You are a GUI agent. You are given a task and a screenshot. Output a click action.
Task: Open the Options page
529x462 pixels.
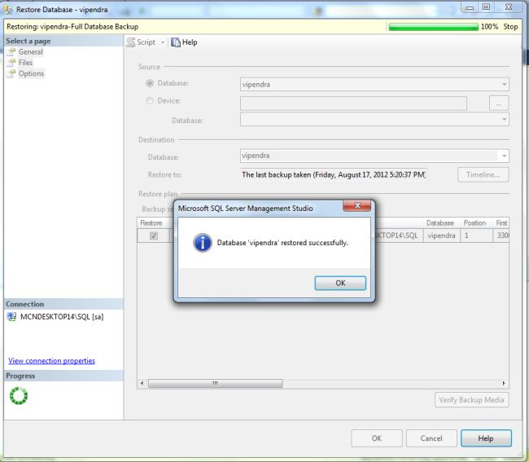(31, 73)
